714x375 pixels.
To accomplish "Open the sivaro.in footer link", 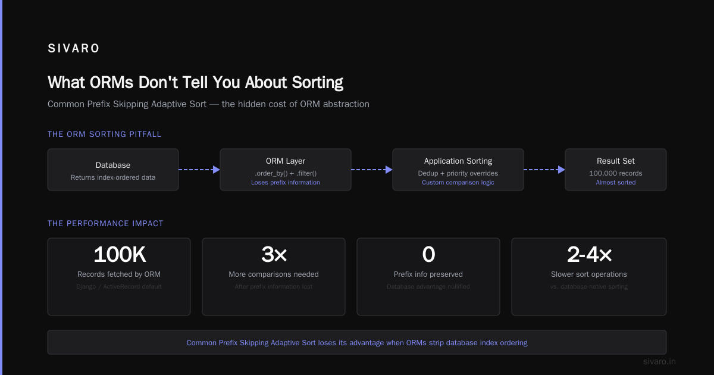I will (x=659, y=361).
